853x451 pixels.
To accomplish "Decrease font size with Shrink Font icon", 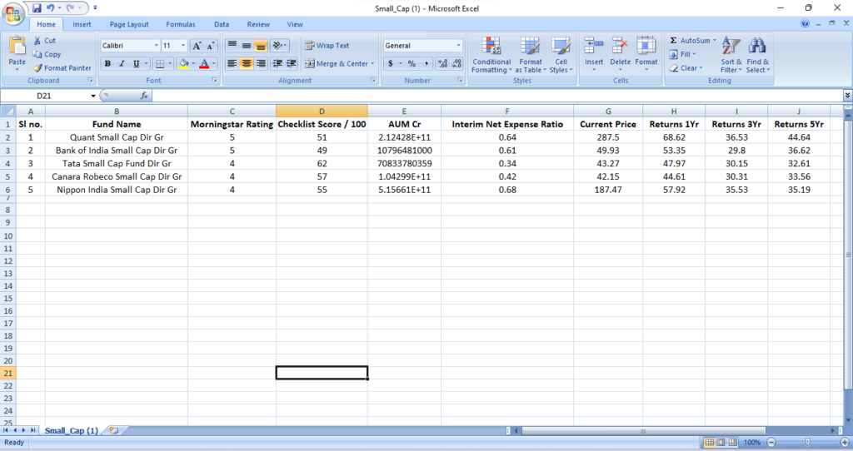I will 210,46.
